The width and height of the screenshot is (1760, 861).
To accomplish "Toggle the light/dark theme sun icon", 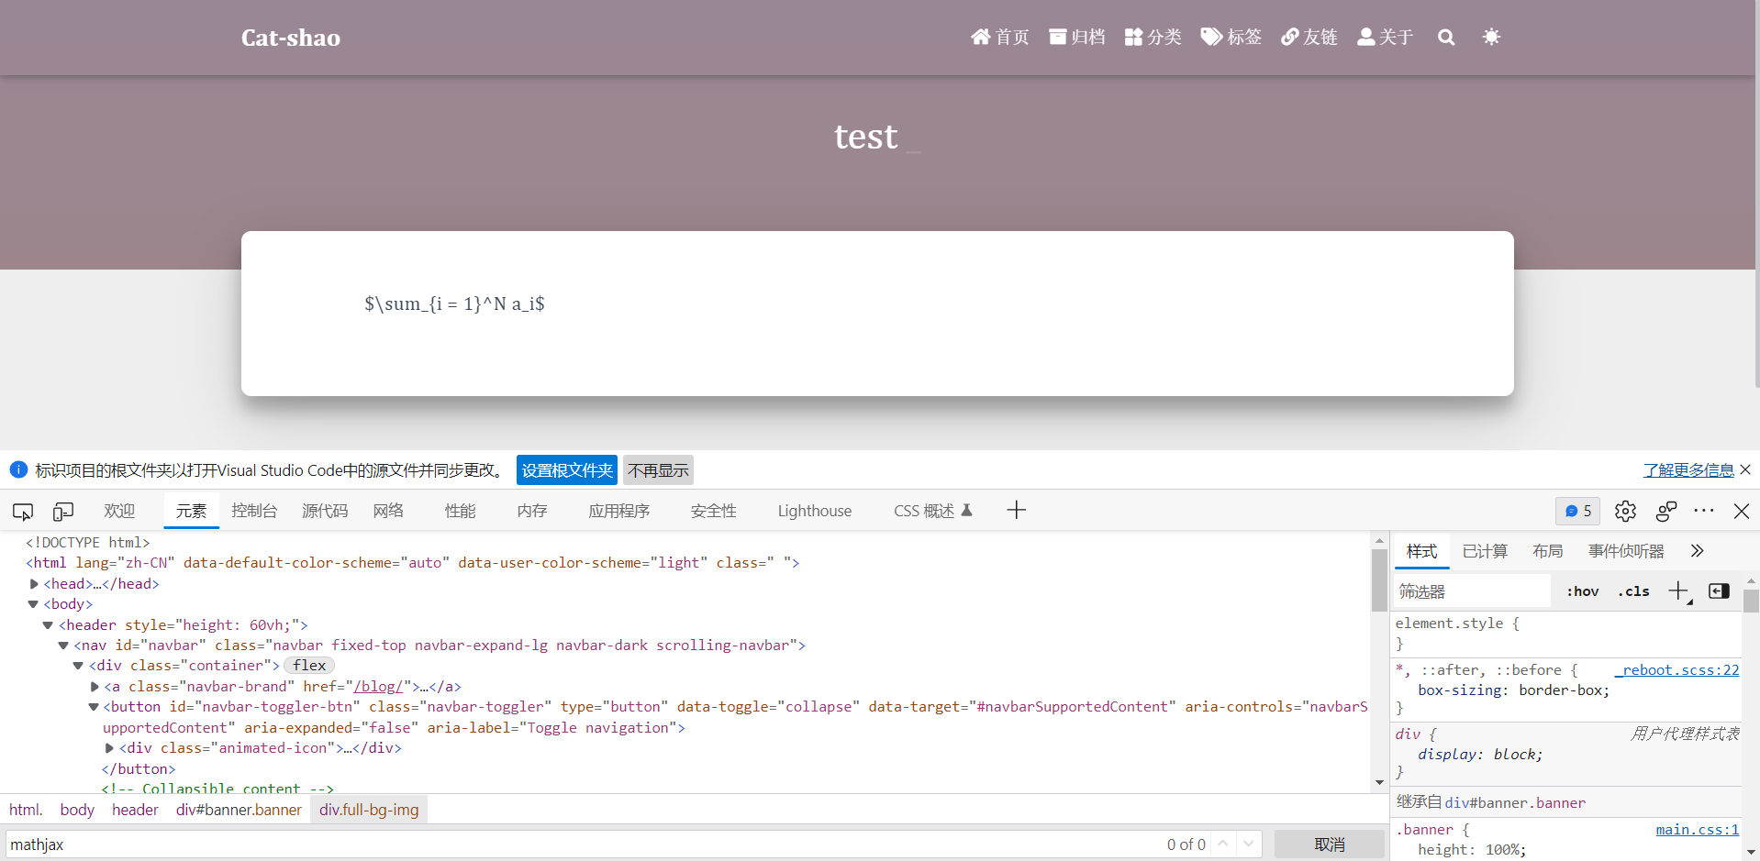I will point(1491,37).
